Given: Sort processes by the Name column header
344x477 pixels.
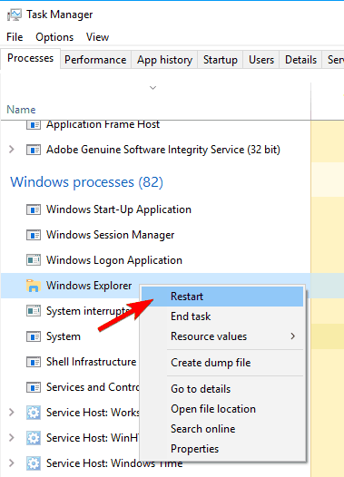Looking at the screenshot, I should click(21, 110).
